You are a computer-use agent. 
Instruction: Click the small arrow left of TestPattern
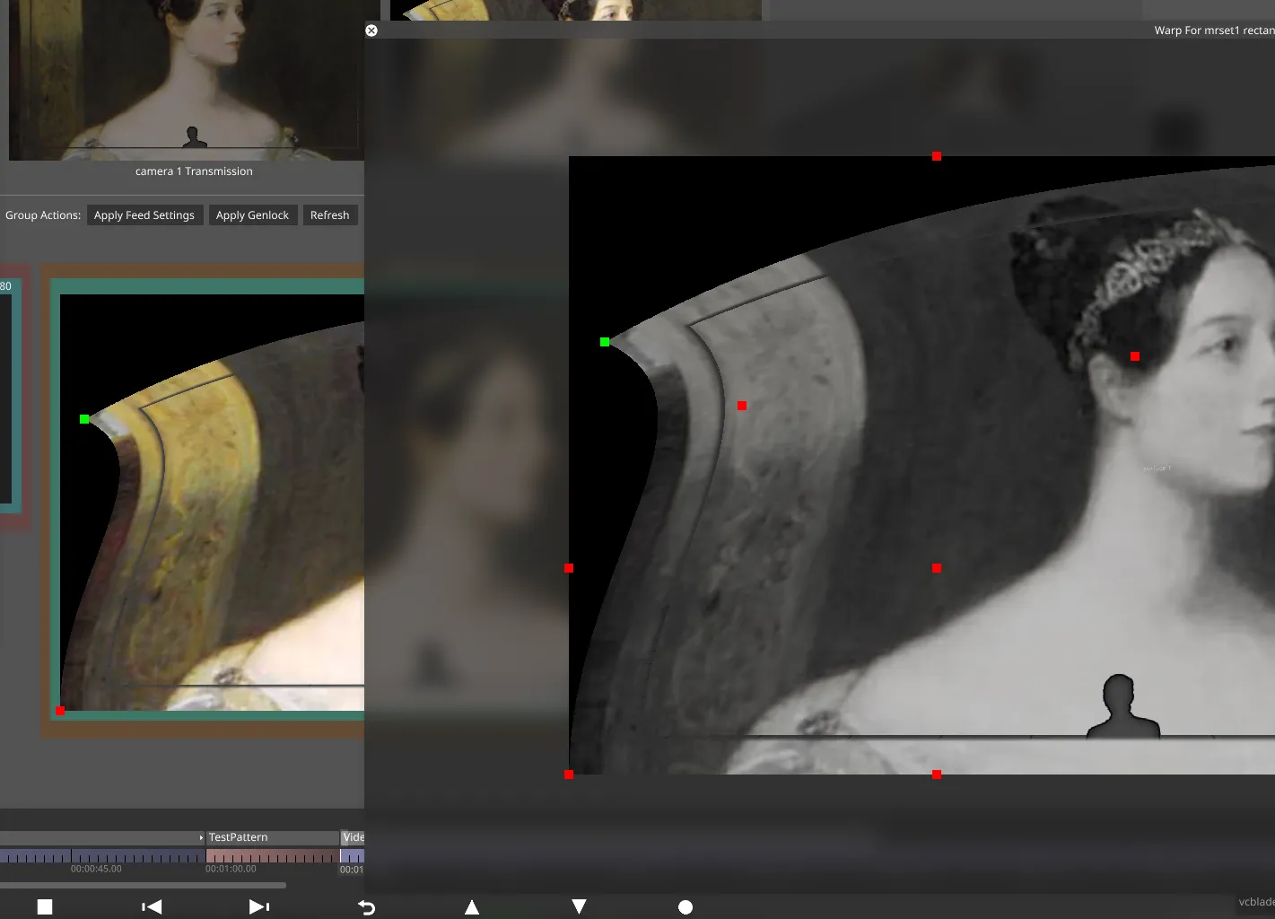click(x=201, y=837)
